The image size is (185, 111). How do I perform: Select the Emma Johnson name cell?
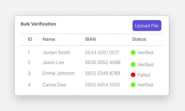click(x=58, y=73)
